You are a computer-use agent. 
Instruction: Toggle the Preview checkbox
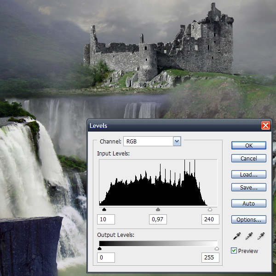tap(234, 251)
